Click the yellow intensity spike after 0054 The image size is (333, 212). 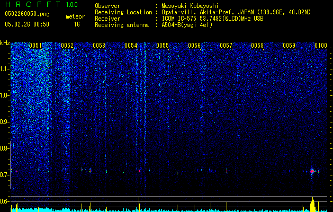coord(139,205)
